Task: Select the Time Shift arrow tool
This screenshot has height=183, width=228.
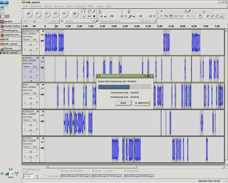Action: [89, 16]
